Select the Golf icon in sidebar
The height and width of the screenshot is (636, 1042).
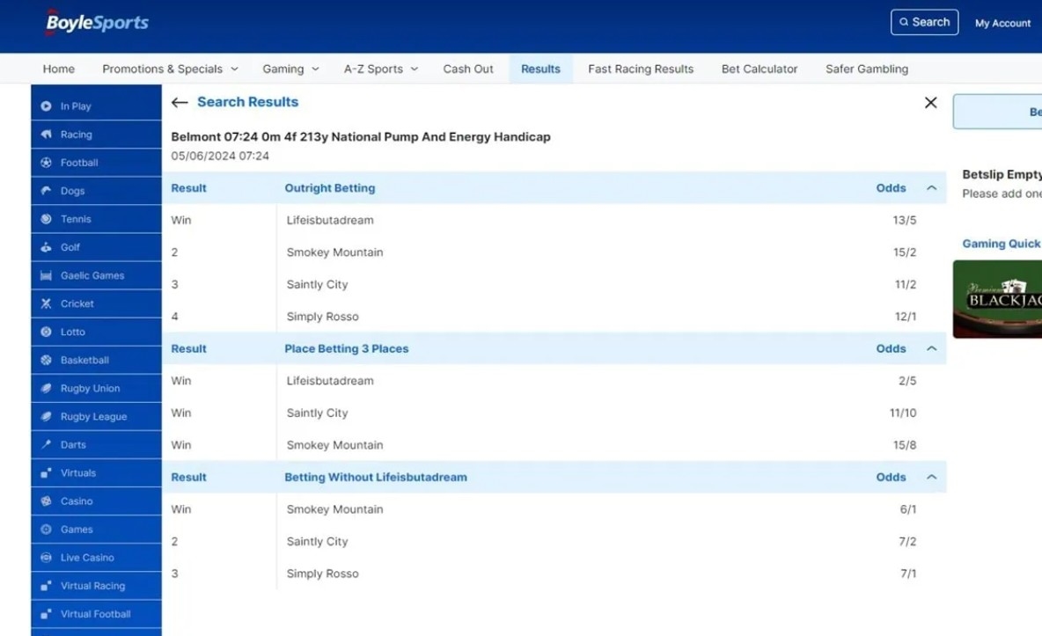click(x=47, y=247)
